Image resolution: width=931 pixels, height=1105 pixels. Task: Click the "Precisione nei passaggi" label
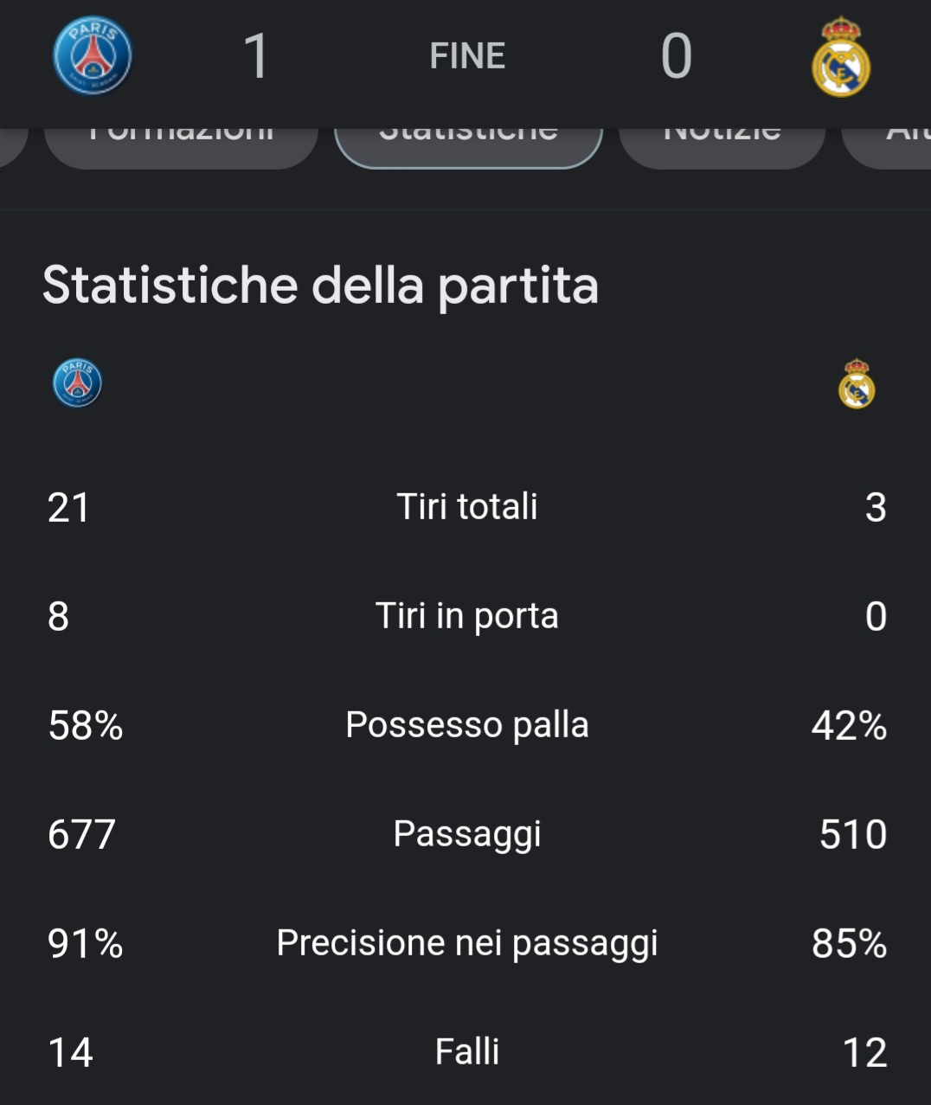pos(467,942)
